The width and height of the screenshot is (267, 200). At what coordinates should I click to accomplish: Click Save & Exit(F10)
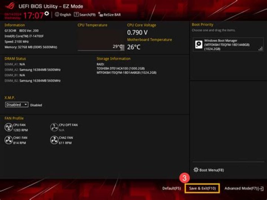tap(202, 188)
